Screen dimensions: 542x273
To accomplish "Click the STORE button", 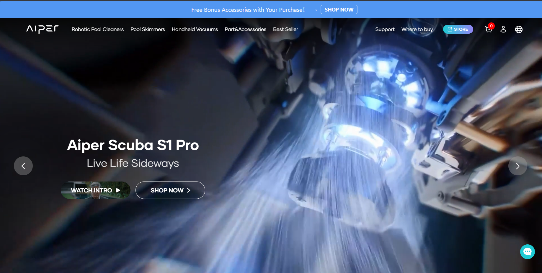I will click(458, 29).
